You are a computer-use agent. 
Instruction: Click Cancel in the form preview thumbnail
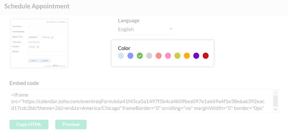pos(45,61)
